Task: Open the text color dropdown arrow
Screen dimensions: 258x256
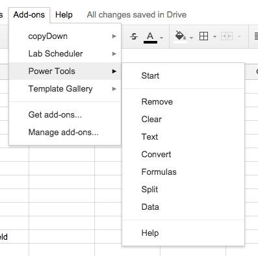Action: coord(161,38)
